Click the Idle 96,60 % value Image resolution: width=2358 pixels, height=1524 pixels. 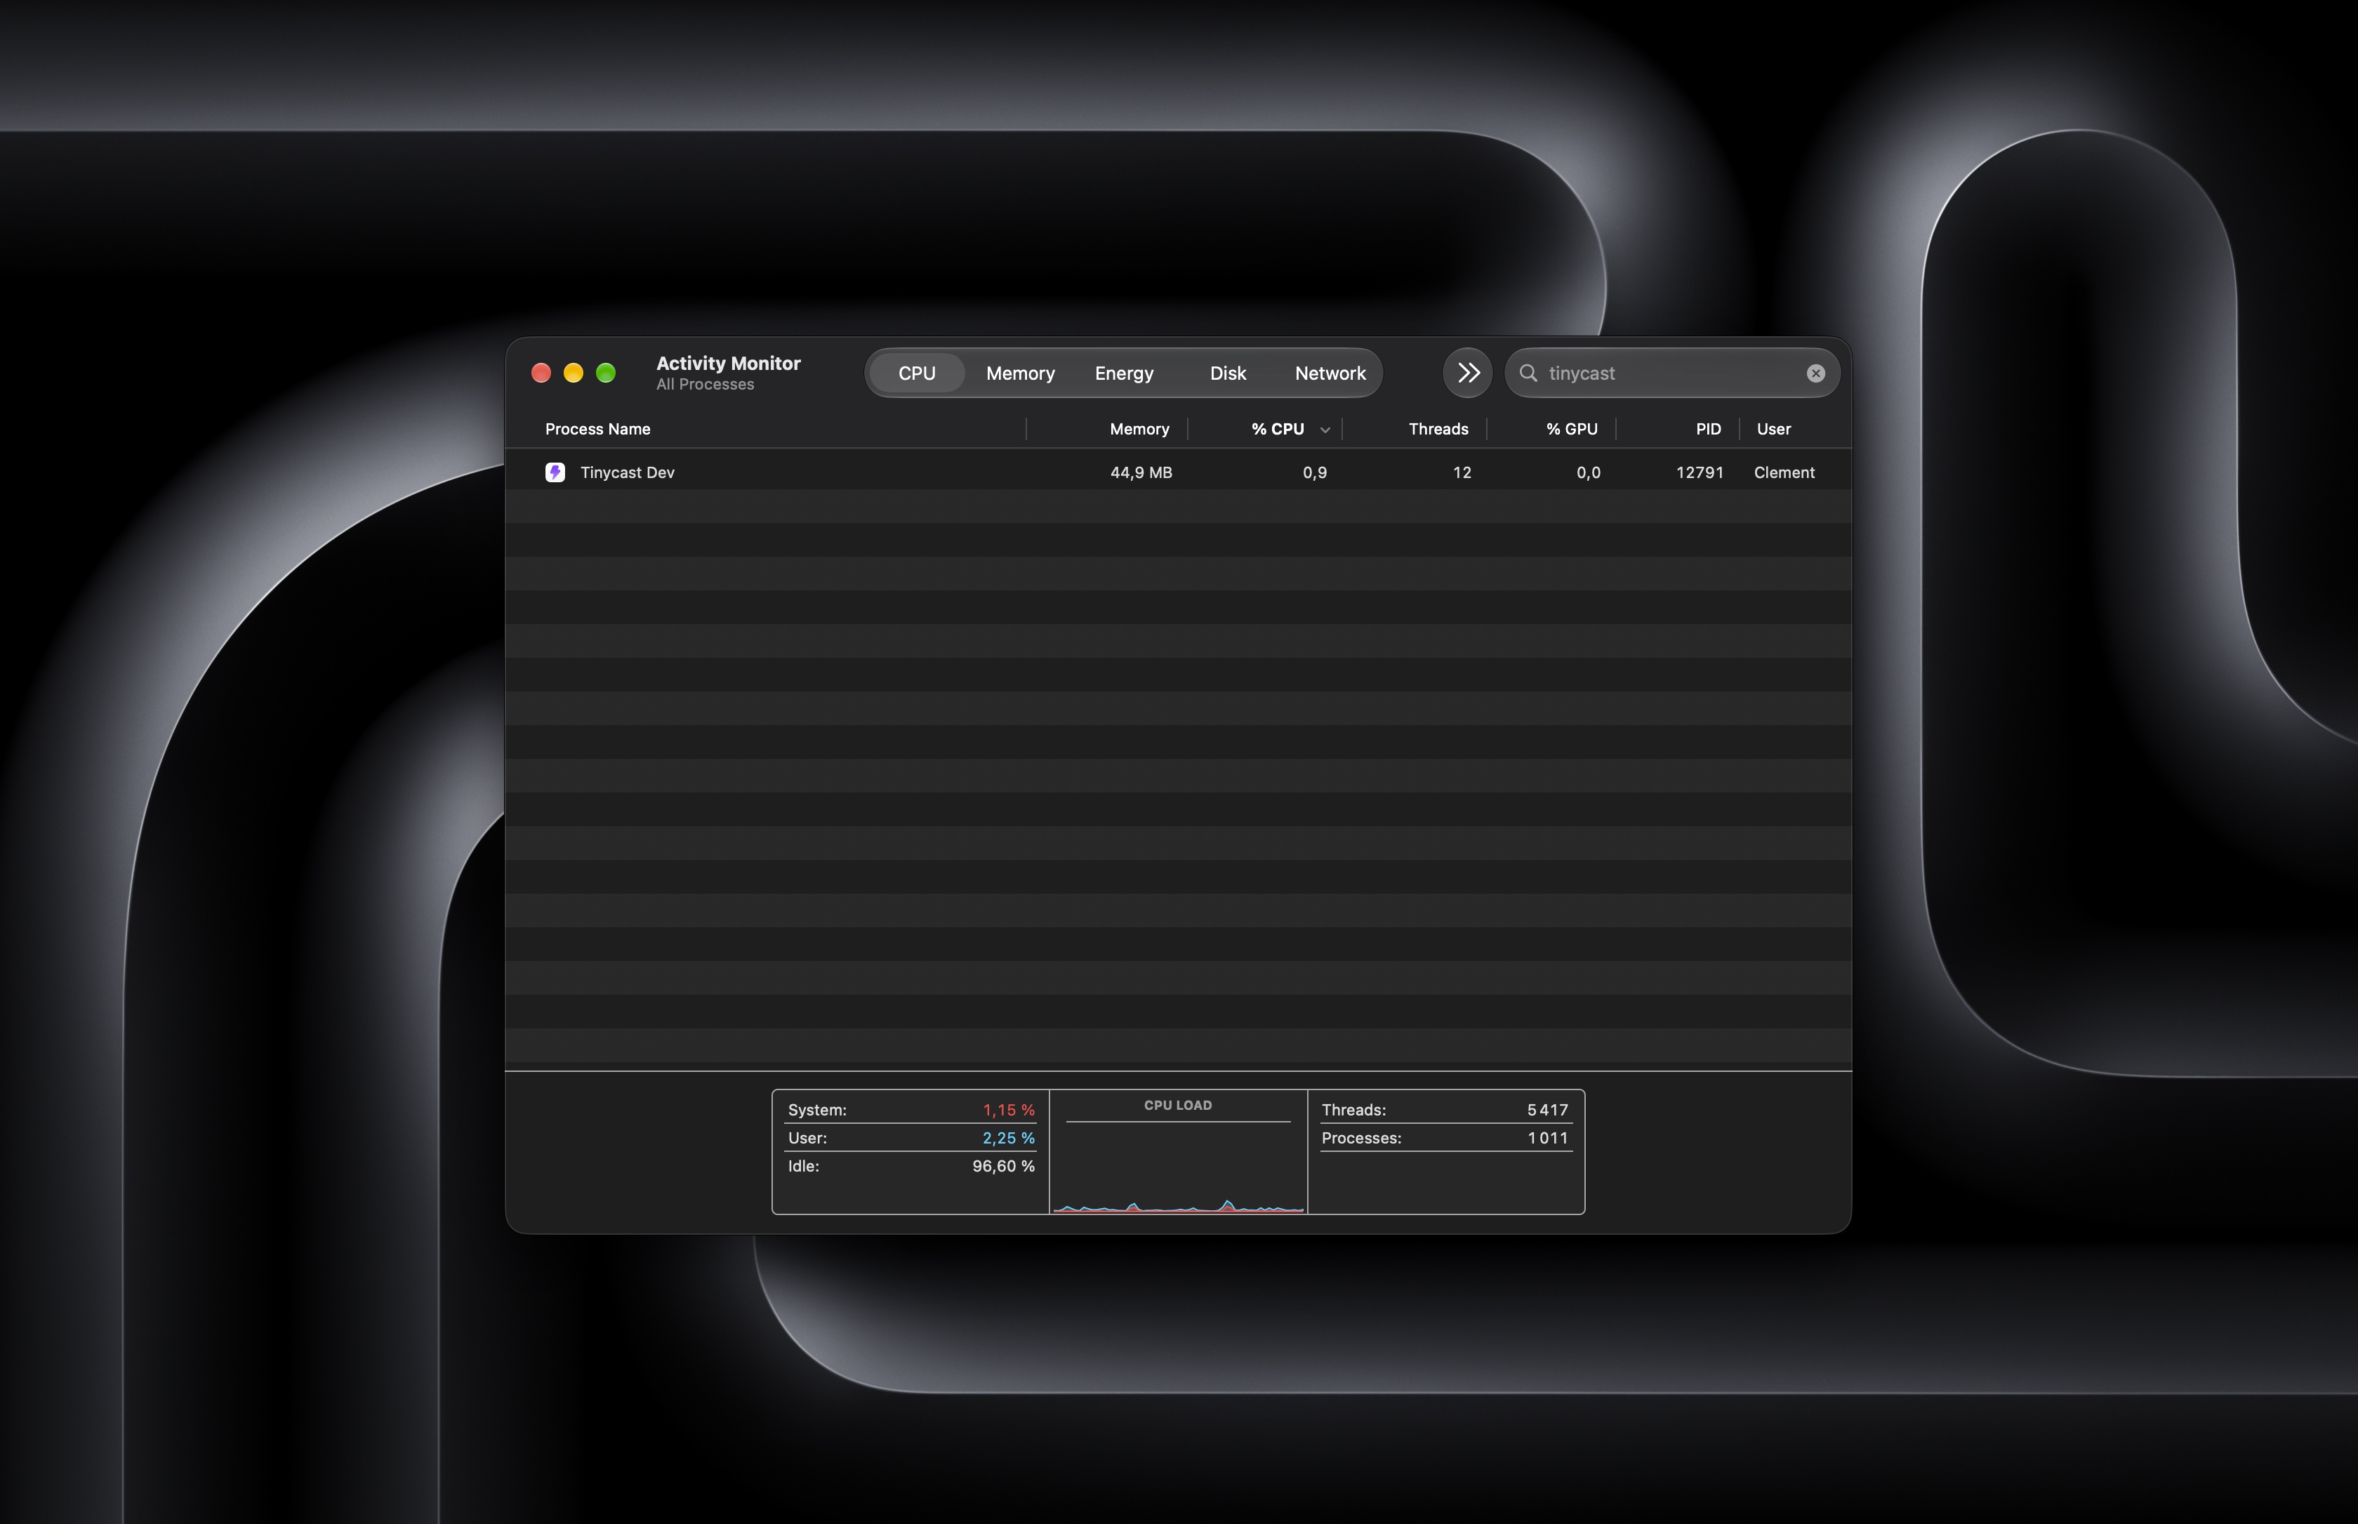(x=1003, y=1166)
